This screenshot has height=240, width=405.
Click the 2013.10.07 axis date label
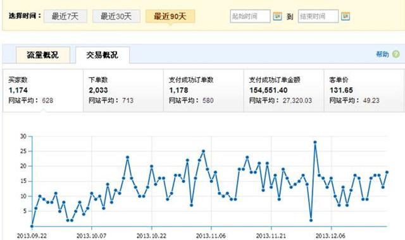coord(91,236)
